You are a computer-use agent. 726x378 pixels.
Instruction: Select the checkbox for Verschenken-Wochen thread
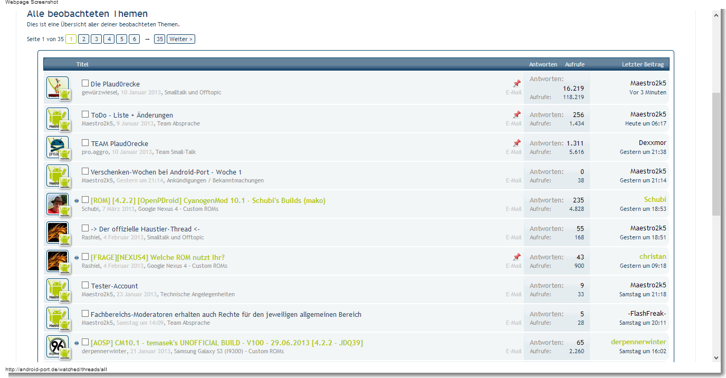pyautogui.click(x=85, y=171)
